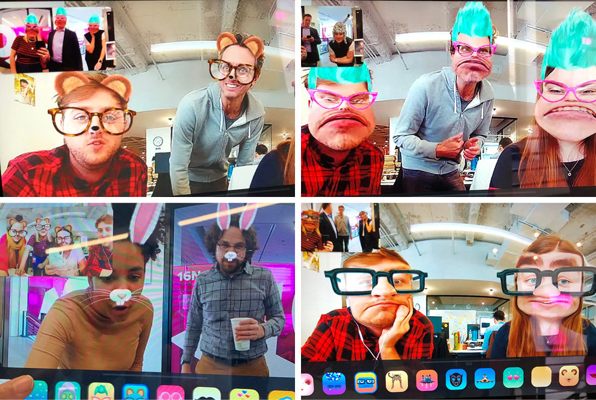The width and height of the screenshot is (596, 400).
Task: Select the disco ball filter icon
Action: click(x=334, y=383)
